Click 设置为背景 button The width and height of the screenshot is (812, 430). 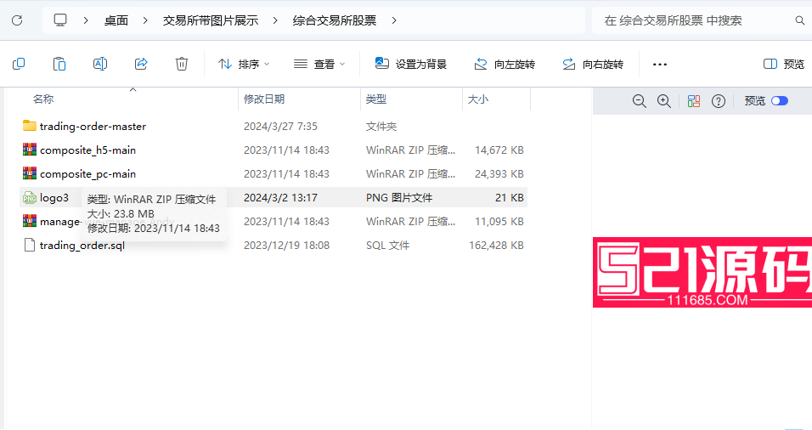coord(411,64)
